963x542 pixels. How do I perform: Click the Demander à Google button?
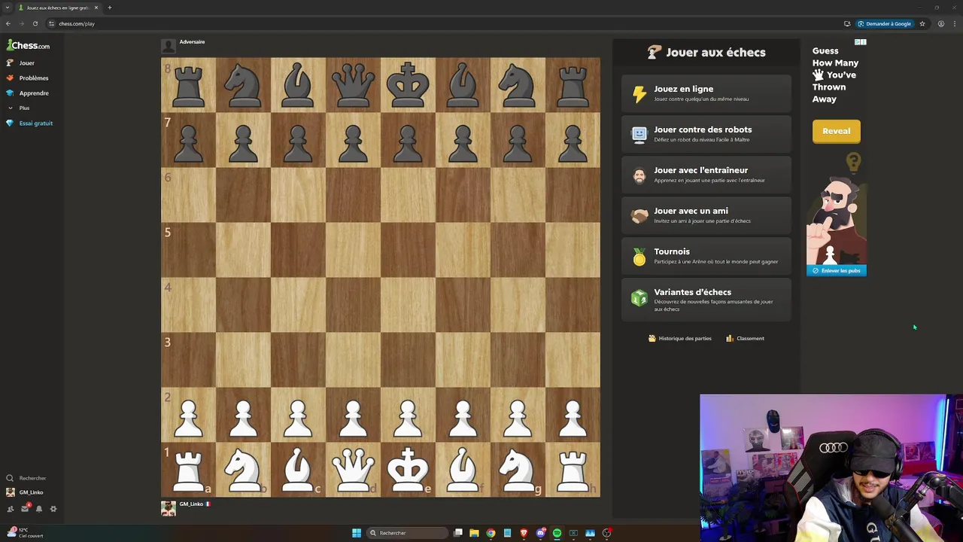[885, 23]
